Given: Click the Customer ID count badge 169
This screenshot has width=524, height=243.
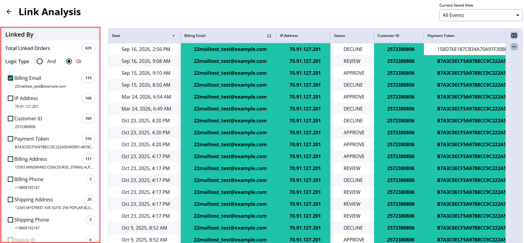Looking at the screenshot, I should (x=88, y=119).
